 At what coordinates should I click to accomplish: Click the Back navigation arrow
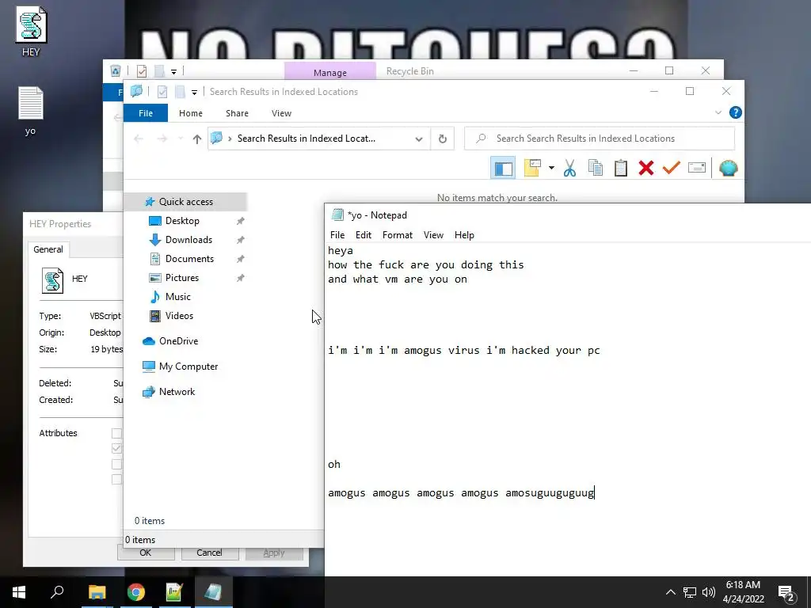point(138,139)
